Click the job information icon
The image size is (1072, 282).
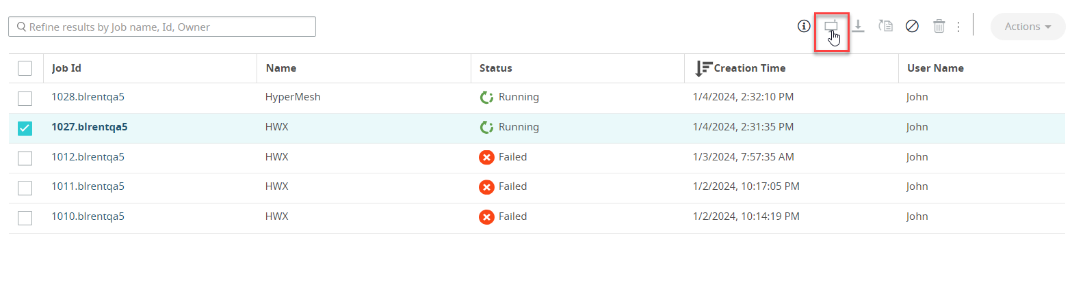tap(804, 27)
